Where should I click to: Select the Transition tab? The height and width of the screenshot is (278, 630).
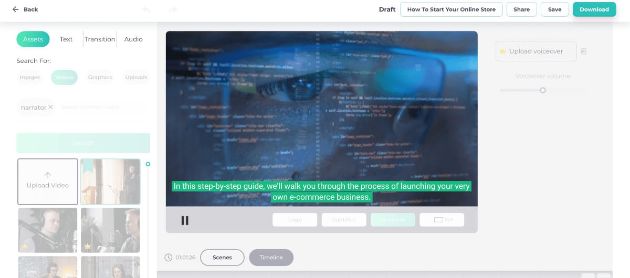pyautogui.click(x=100, y=39)
